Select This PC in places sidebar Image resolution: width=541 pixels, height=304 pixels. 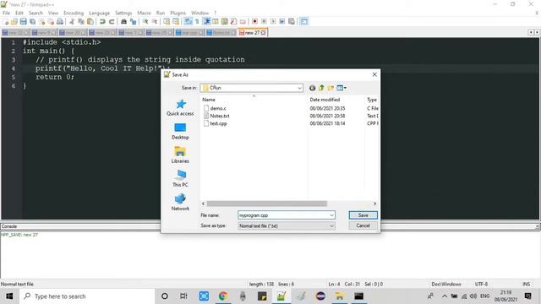(180, 178)
